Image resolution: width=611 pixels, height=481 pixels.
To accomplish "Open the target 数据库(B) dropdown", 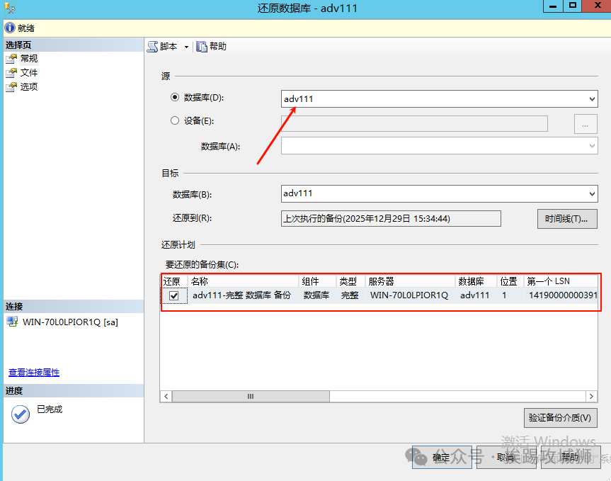I will [x=592, y=193].
